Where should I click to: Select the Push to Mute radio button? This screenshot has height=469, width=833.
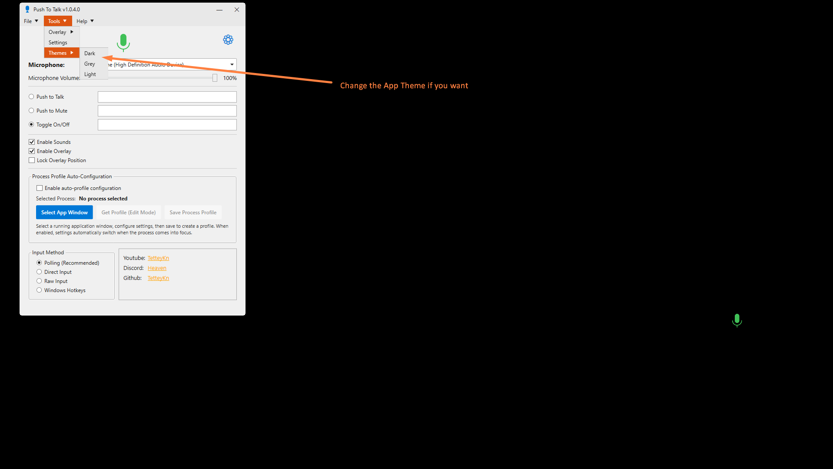coord(31,110)
